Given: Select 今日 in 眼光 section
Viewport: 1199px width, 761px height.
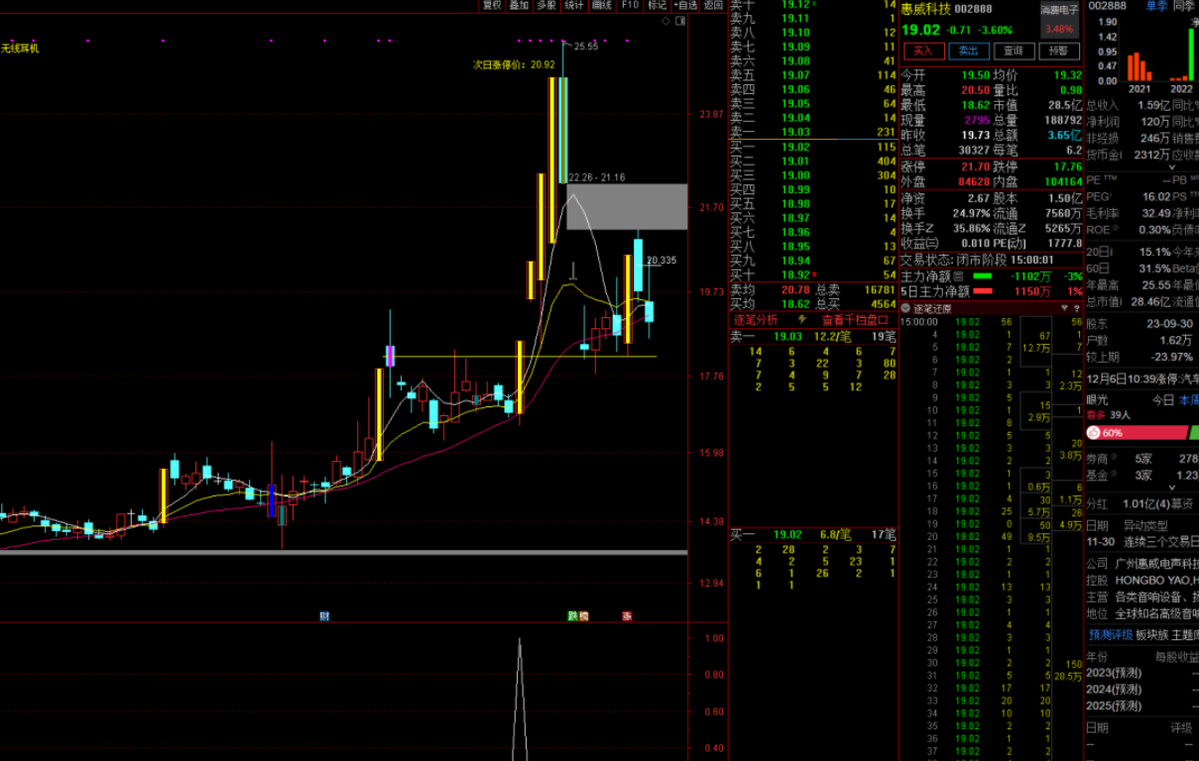Looking at the screenshot, I should [x=1162, y=399].
